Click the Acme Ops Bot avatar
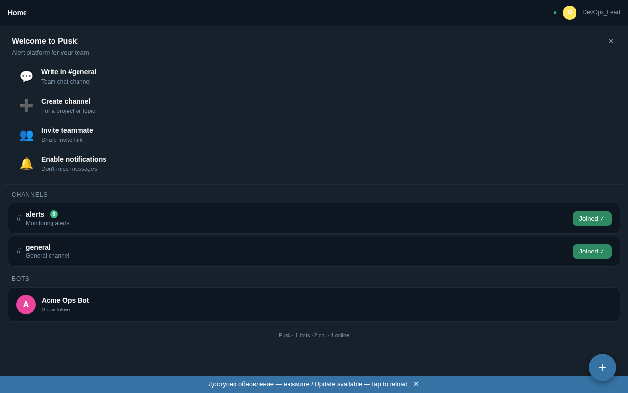Screen dimensions: 628x393 [26, 305]
